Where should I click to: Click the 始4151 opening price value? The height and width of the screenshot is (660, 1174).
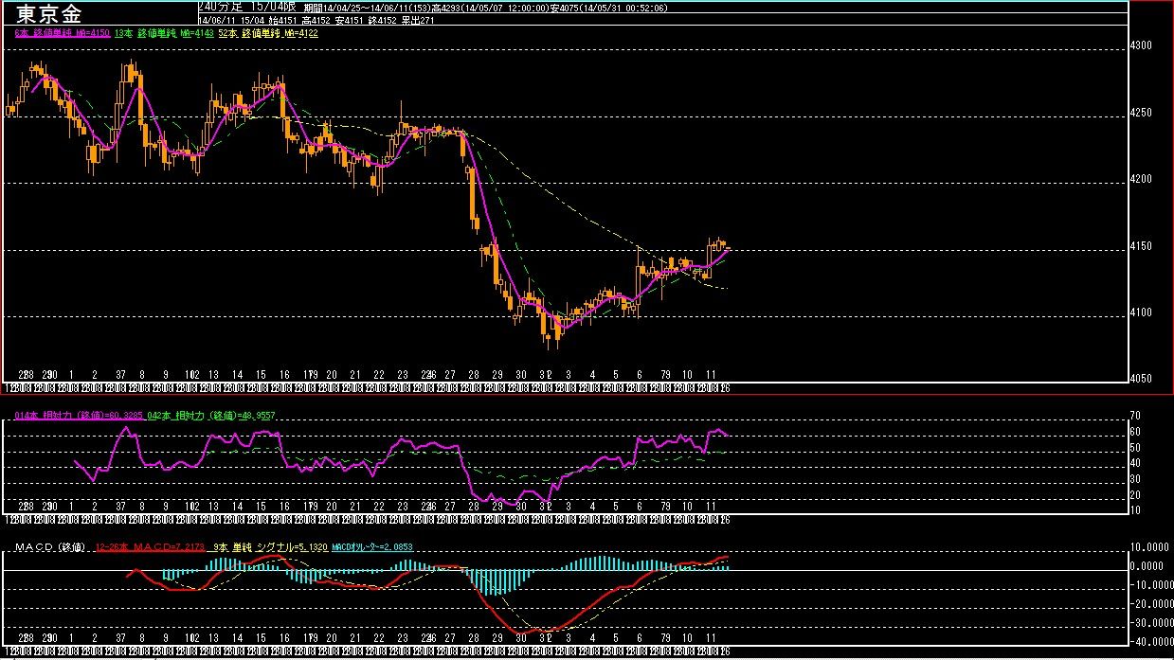(284, 20)
